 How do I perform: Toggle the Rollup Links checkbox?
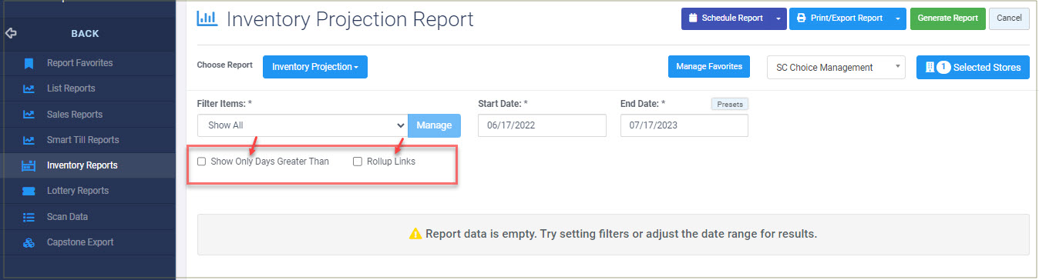pyautogui.click(x=358, y=162)
